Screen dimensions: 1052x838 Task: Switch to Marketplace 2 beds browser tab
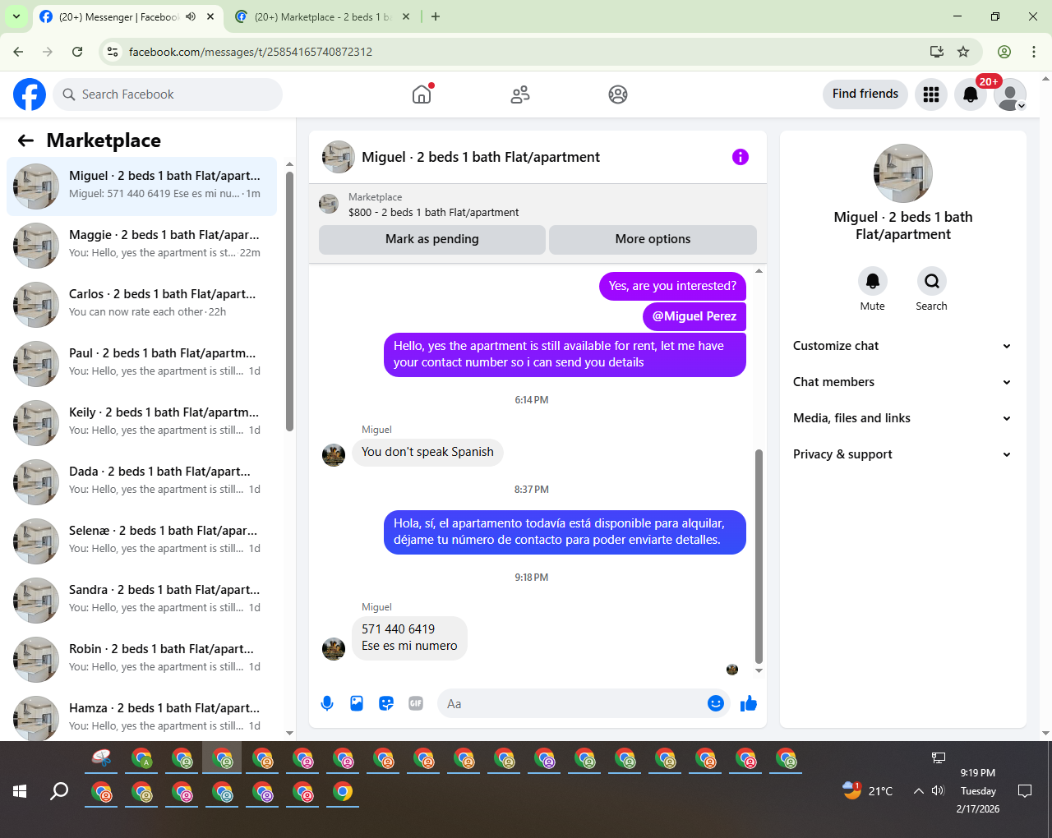click(322, 16)
